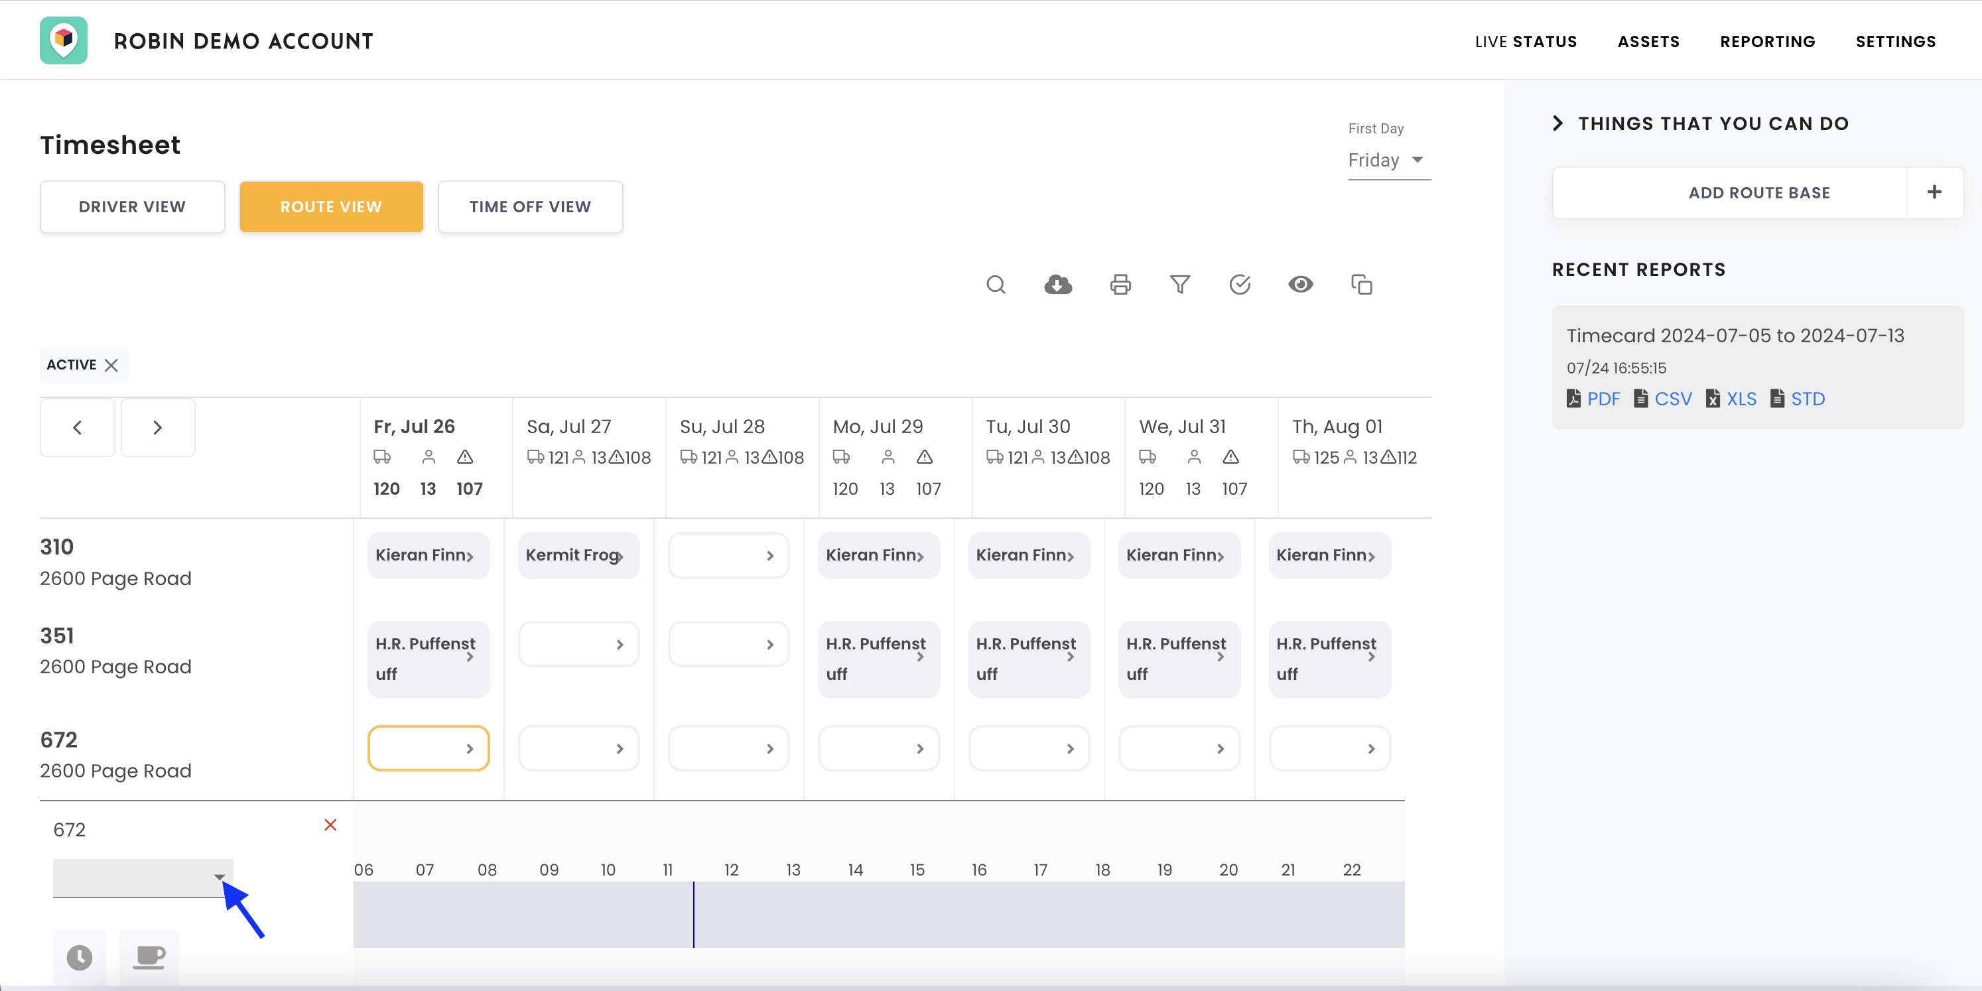Download the XLS timecard report

click(1731, 399)
